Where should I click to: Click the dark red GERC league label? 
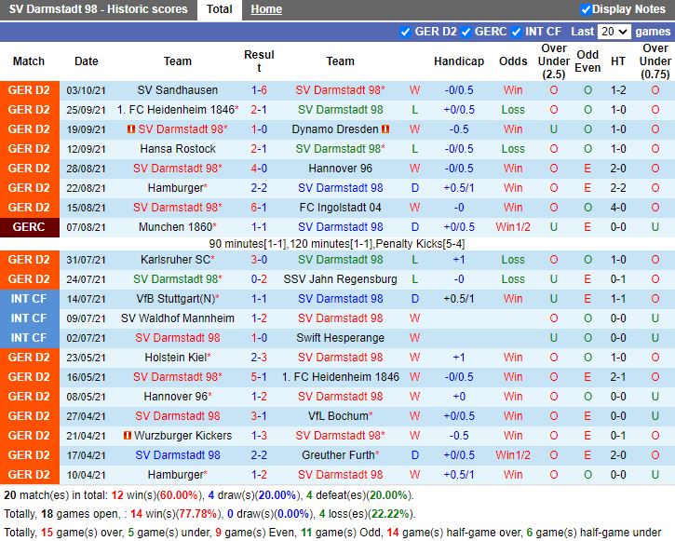(29, 227)
